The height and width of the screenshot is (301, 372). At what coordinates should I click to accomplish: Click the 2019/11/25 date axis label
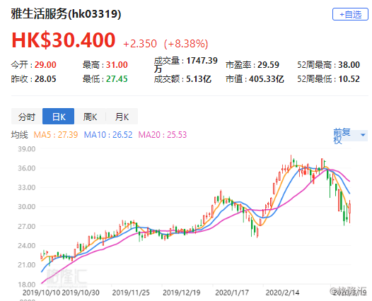(131, 293)
